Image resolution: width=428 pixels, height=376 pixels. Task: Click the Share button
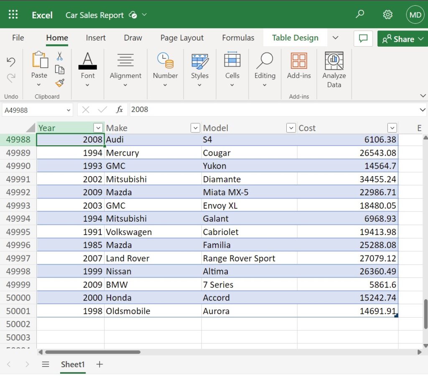(x=402, y=38)
